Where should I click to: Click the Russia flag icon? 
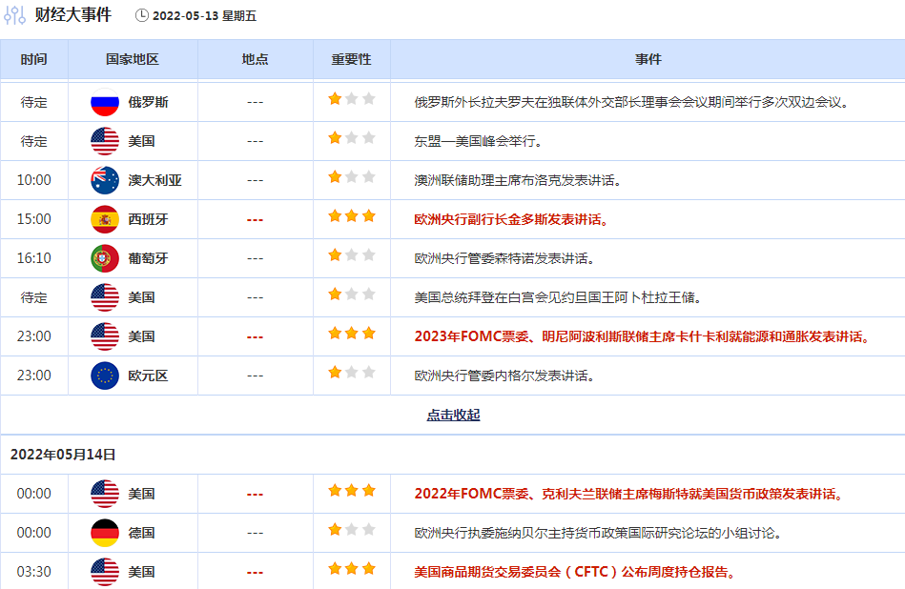(x=104, y=102)
